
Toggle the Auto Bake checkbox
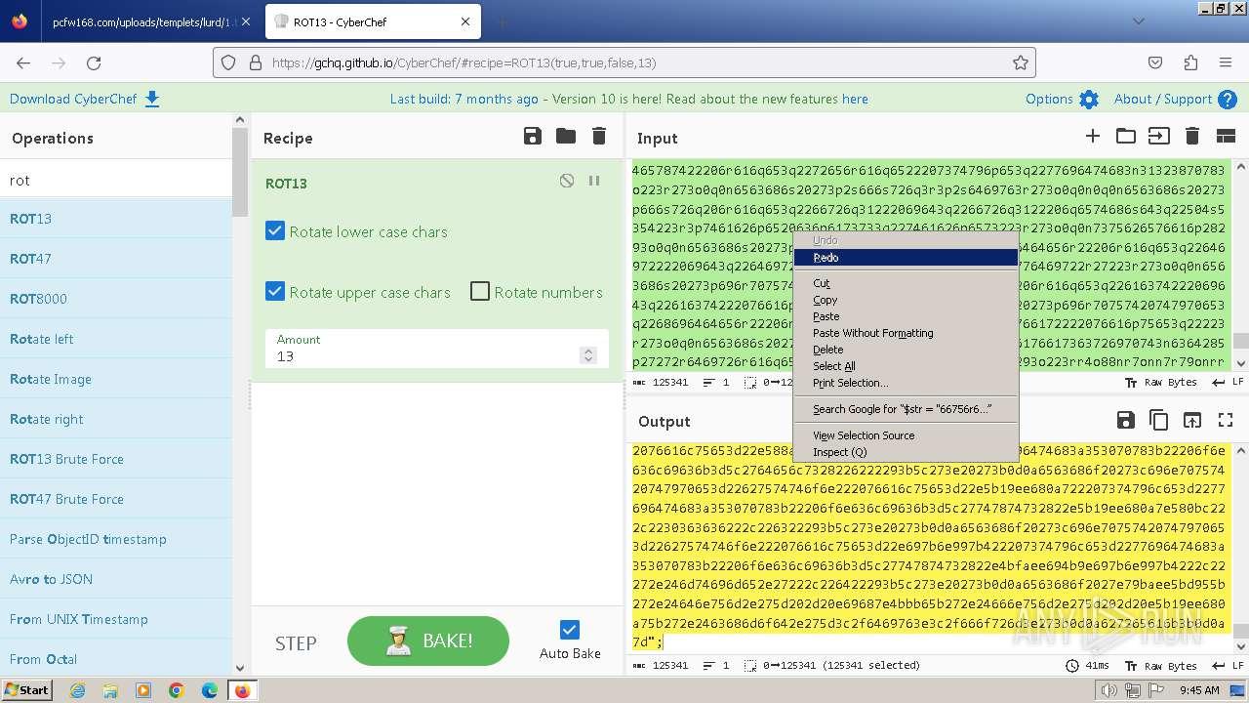point(570,630)
